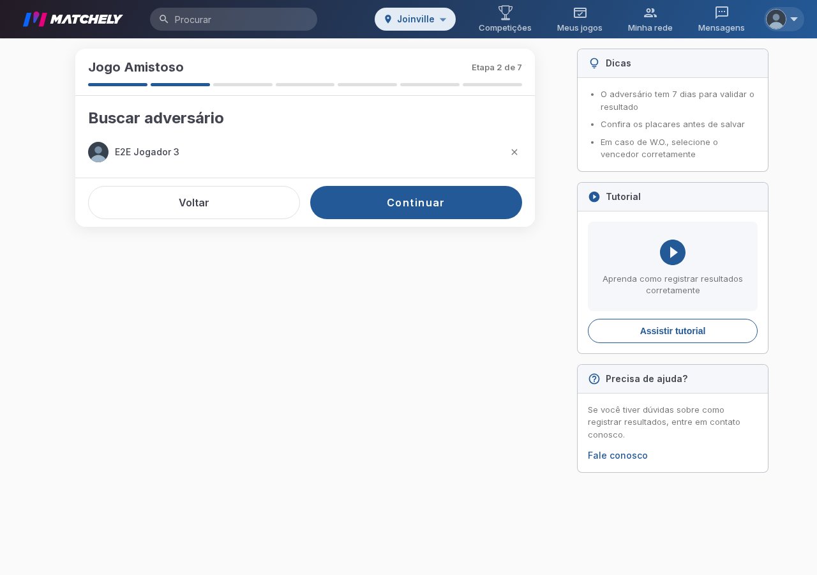Click Assistir tutorial button
817x575 pixels.
tap(673, 331)
